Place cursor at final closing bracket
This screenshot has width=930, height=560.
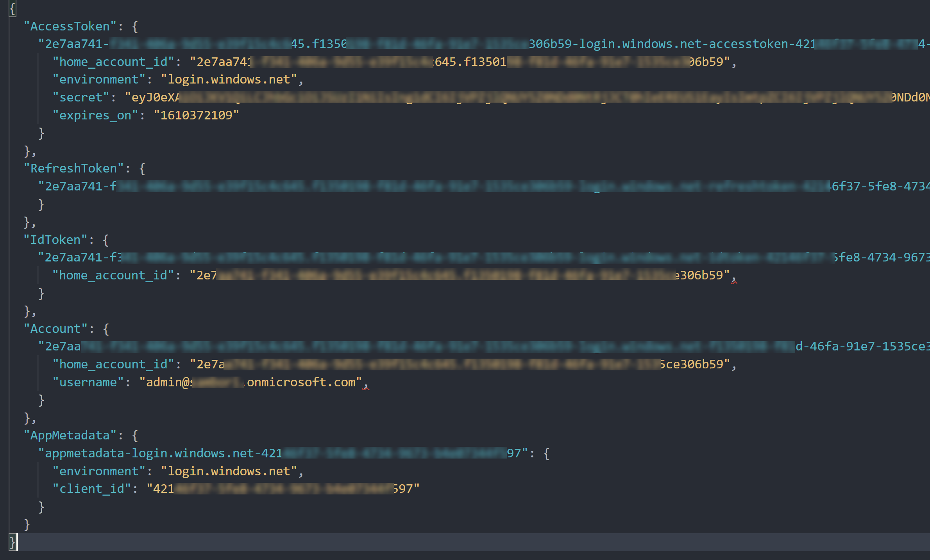pos(12,542)
